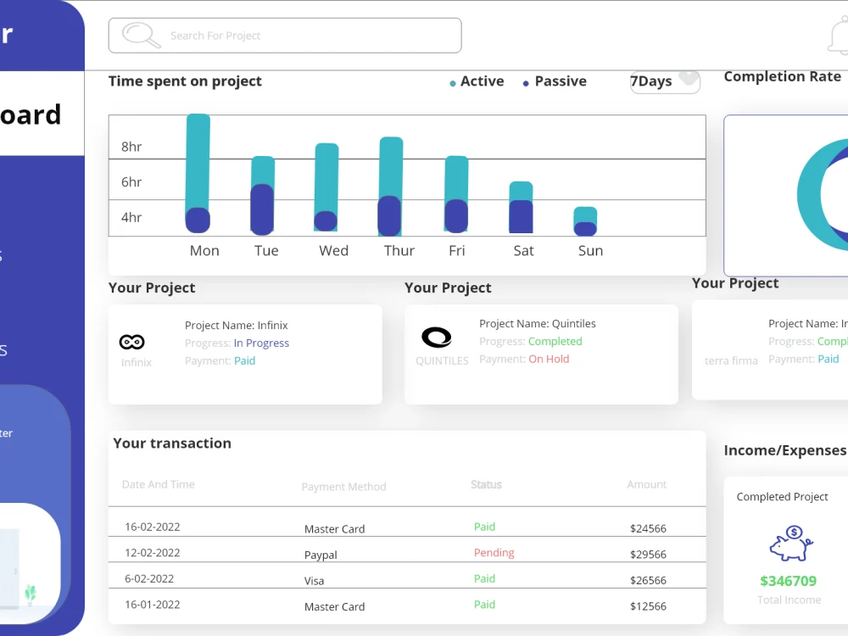Select the Monday bar in chart

coord(198,173)
